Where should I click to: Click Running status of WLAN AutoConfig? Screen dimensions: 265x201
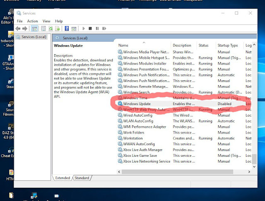205,121
